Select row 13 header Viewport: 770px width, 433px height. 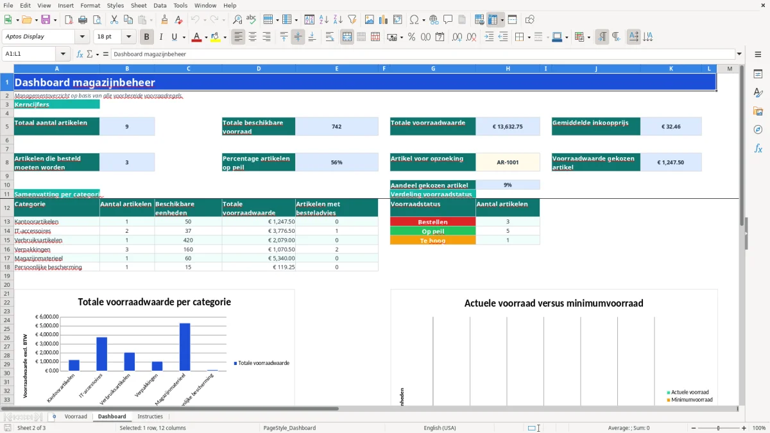[x=6, y=222]
